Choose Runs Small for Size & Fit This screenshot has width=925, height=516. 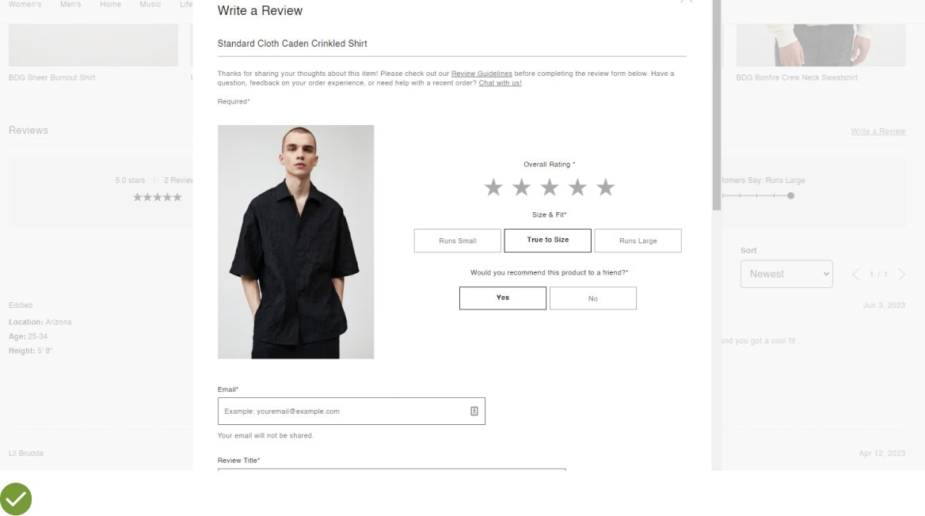tap(457, 241)
